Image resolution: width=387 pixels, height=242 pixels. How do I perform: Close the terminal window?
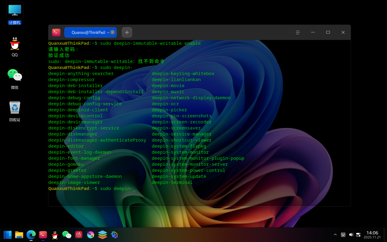343,32
